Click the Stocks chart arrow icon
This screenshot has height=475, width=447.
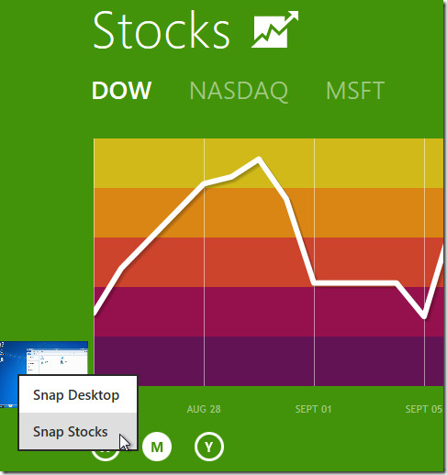click(x=274, y=29)
